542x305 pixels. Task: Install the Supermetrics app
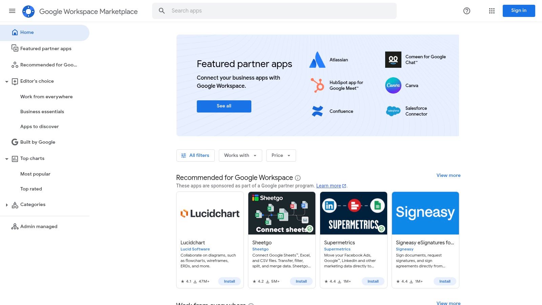pyautogui.click(x=373, y=281)
